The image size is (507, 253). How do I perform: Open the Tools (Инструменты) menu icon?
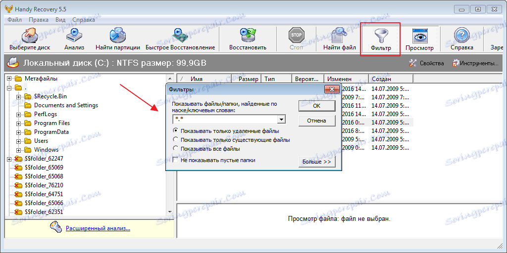click(x=456, y=63)
